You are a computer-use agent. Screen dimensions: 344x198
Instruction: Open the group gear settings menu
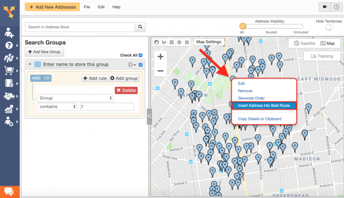(131, 64)
